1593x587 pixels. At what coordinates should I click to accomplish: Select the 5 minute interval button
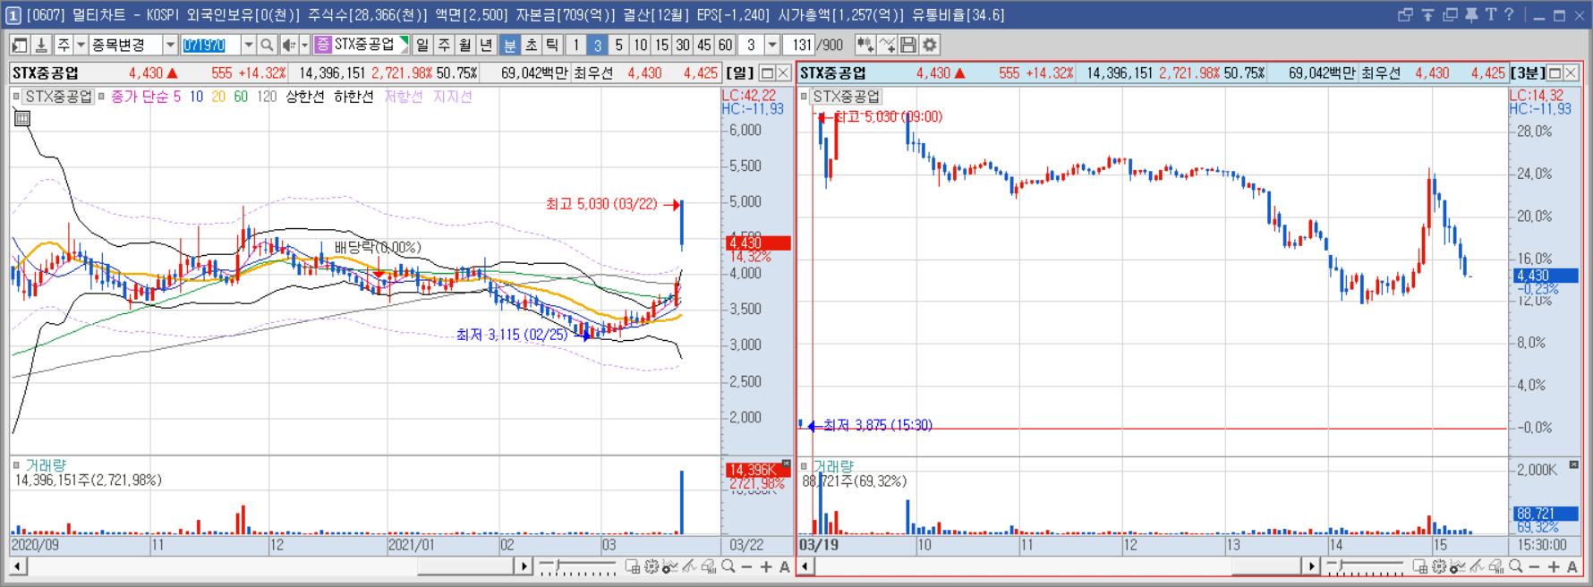(x=618, y=45)
